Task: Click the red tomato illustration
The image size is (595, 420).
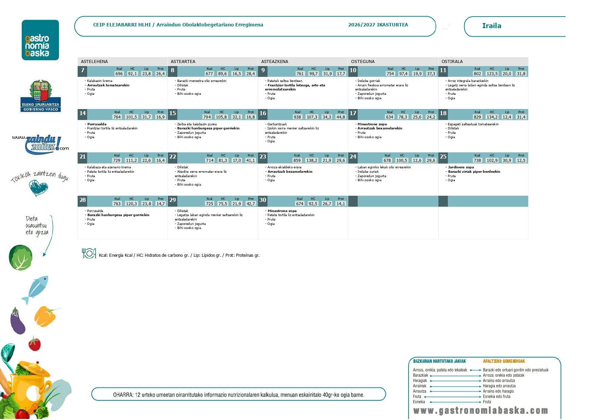Action: (34, 343)
